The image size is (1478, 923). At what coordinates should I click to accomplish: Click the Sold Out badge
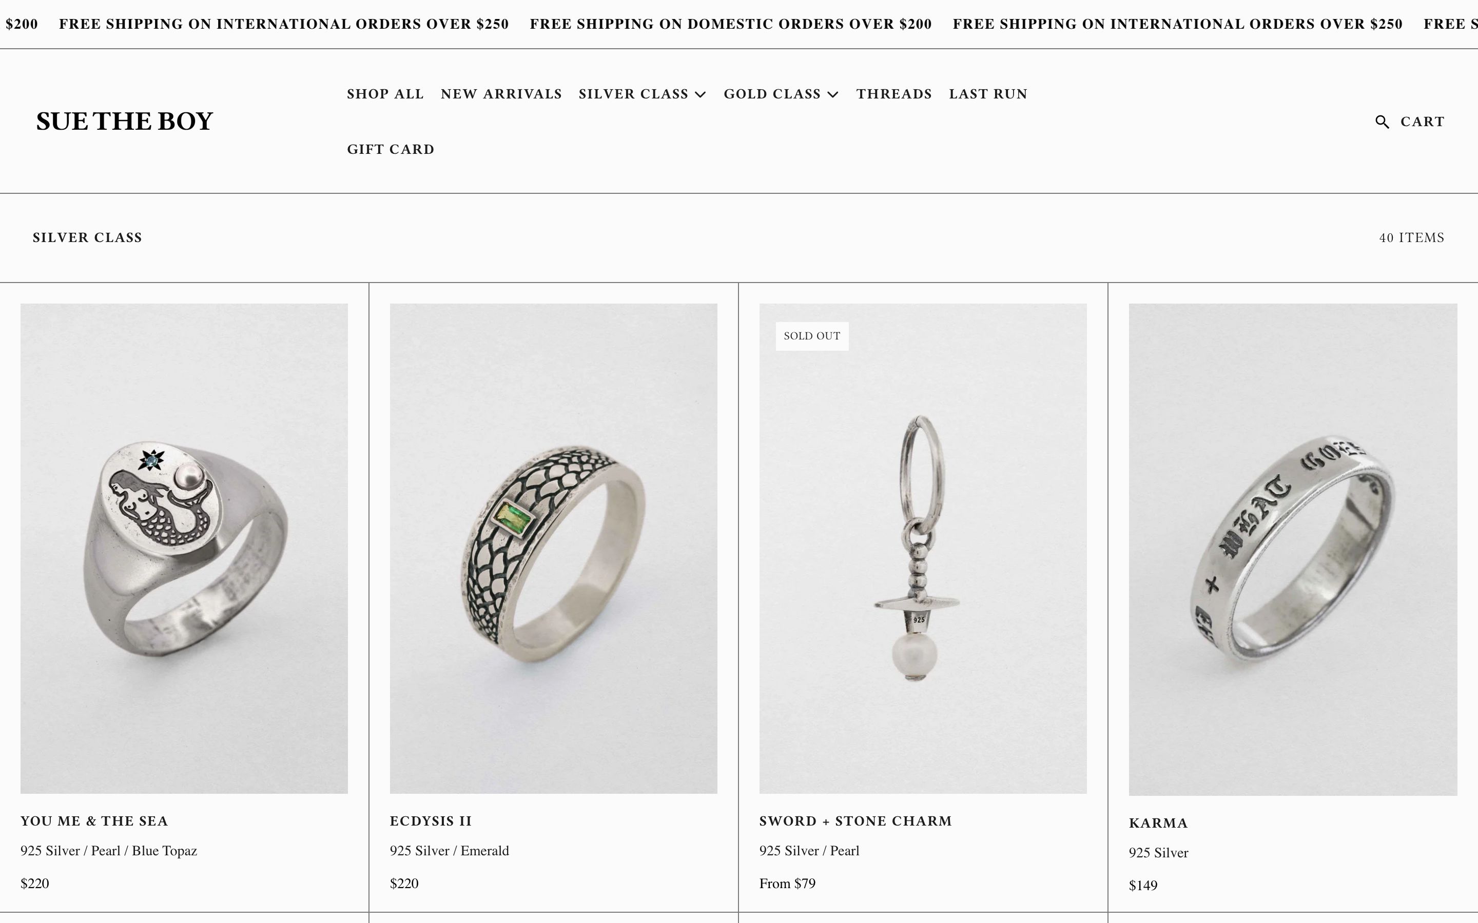point(812,336)
